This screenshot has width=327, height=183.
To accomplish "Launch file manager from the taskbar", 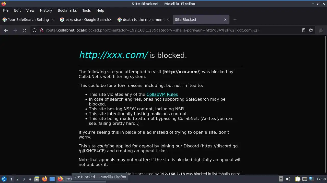I will click(x=37, y=179).
